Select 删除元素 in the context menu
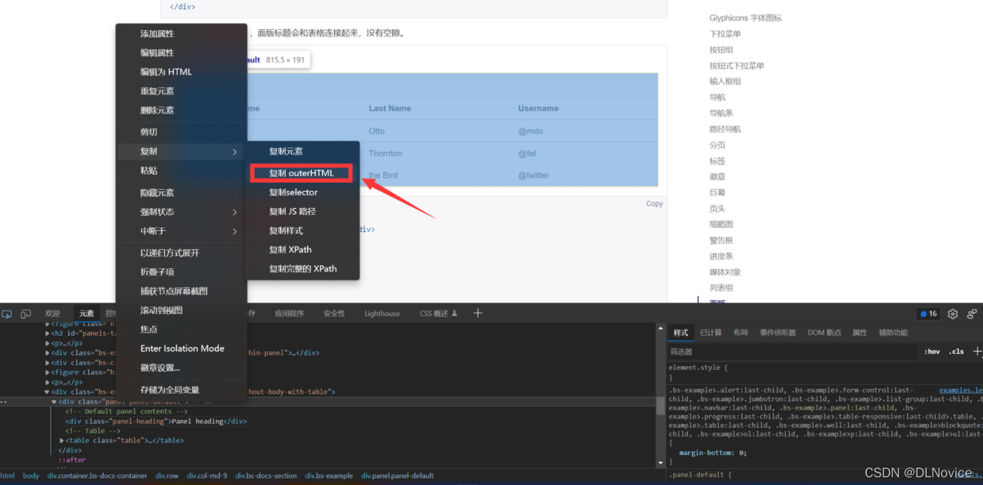 [157, 110]
